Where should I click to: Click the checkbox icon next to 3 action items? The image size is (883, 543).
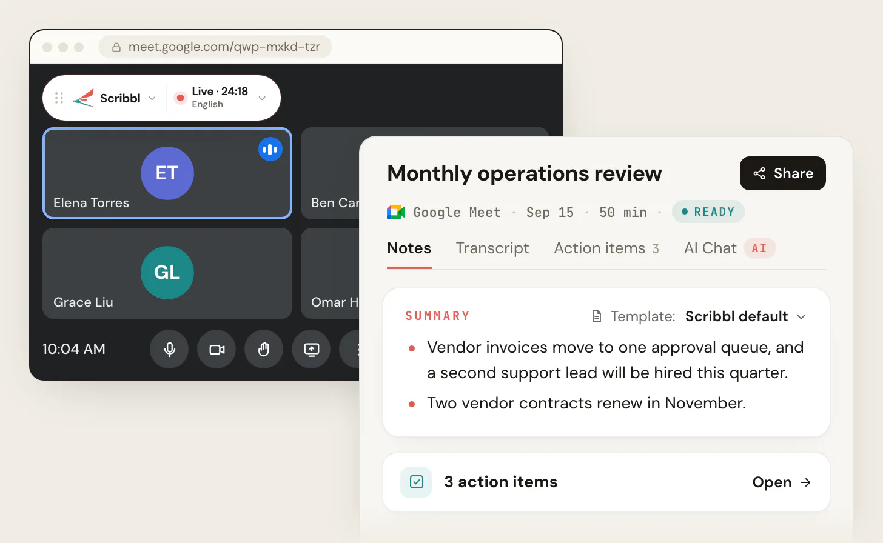click(x=416, y=482)
